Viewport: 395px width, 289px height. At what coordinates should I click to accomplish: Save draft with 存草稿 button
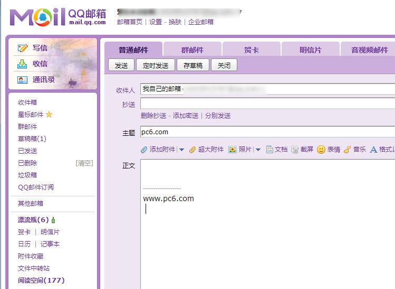[x=193, y=65]
